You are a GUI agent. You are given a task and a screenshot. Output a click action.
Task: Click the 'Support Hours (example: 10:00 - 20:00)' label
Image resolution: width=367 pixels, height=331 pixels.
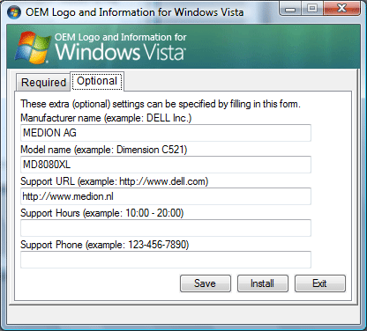[102, 213]
